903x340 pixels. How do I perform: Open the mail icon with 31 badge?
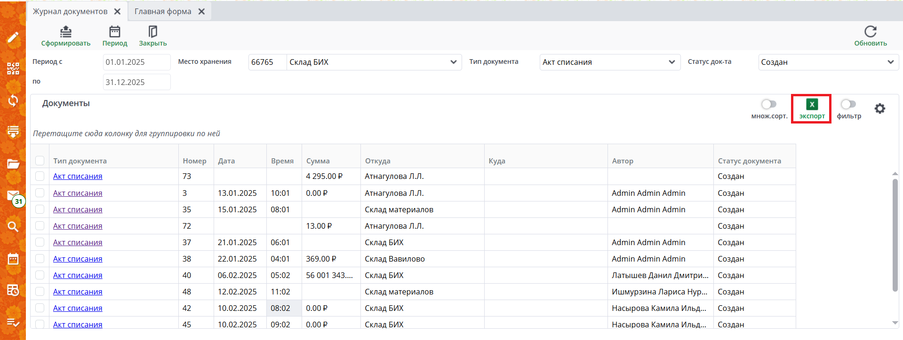[13, 196]
